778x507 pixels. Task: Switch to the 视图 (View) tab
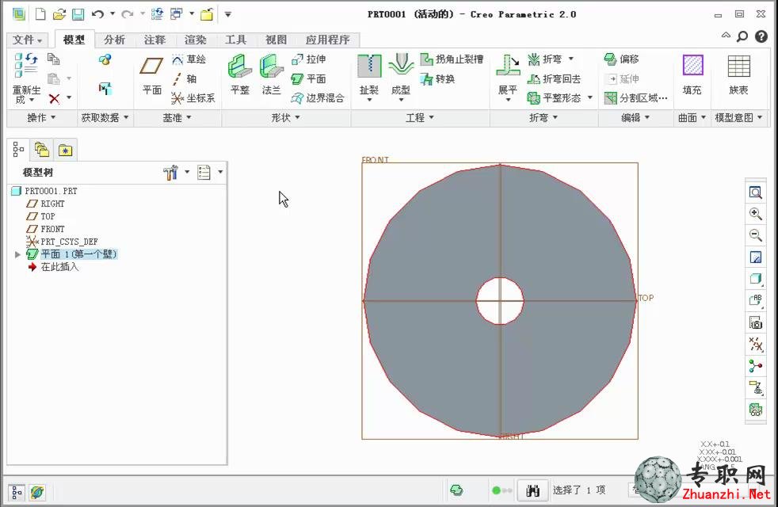tap(276, 40)
